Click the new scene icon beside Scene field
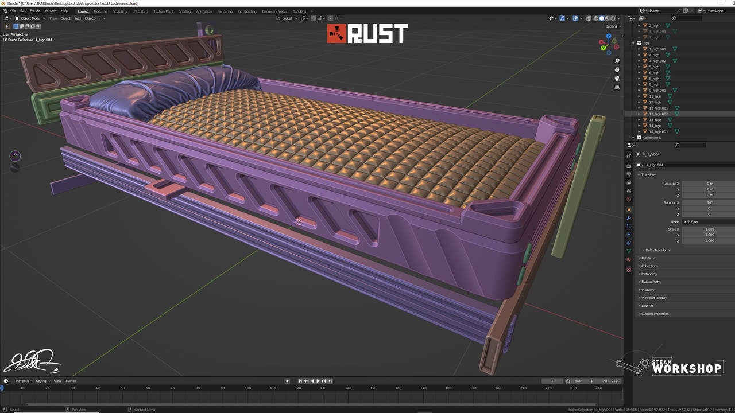The image size is (735, 413). [x=686, y=10]
